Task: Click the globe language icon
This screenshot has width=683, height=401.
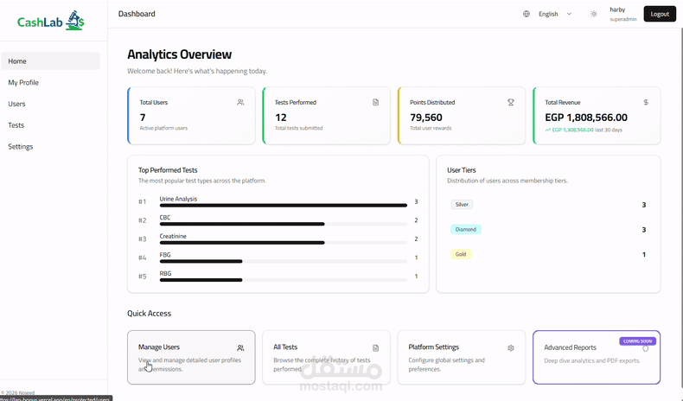Action: [527, 14]
